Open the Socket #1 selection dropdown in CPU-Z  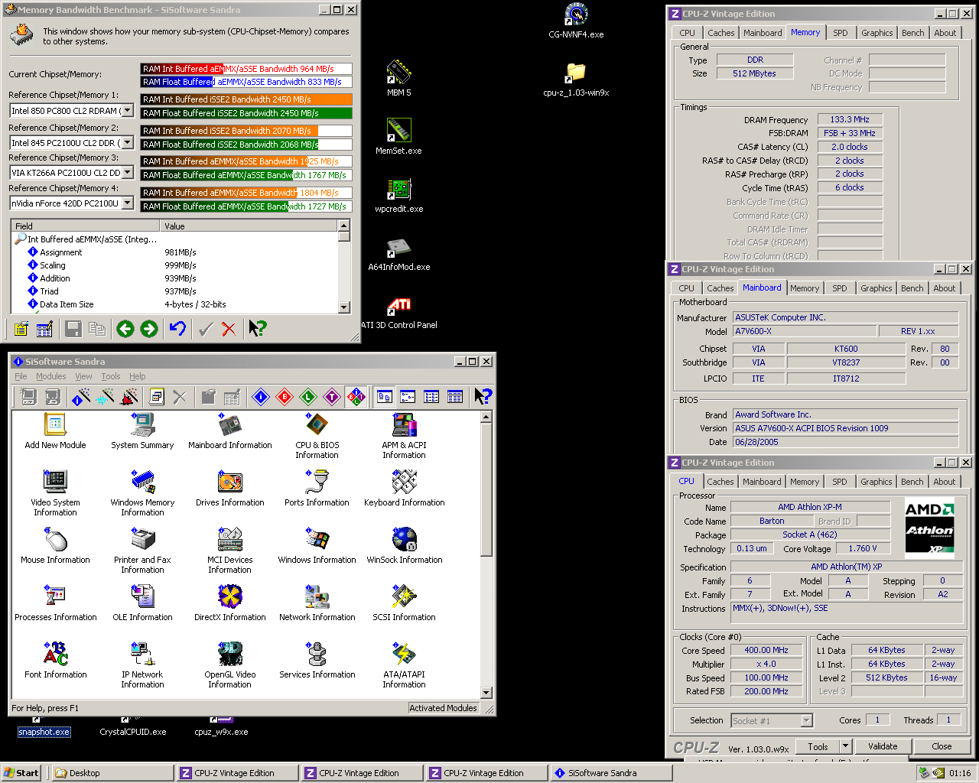pos(806,720)
